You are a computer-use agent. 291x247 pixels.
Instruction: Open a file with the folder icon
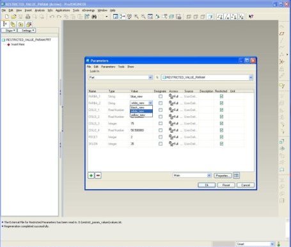(13, 17)
